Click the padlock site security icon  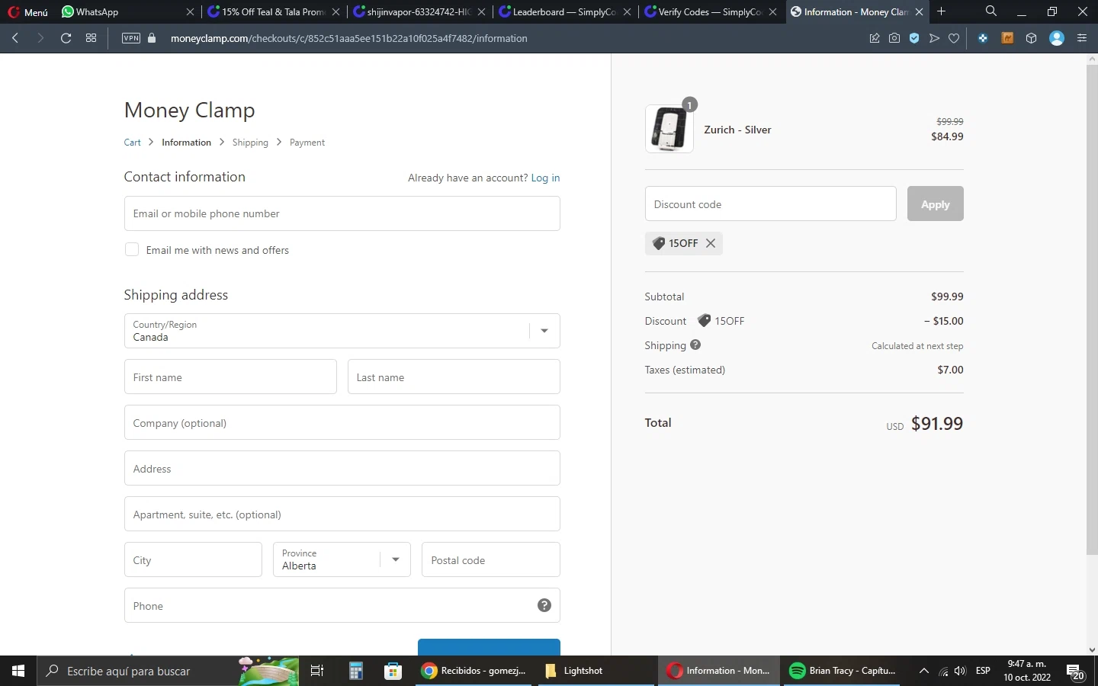click(x=152, y=38)
